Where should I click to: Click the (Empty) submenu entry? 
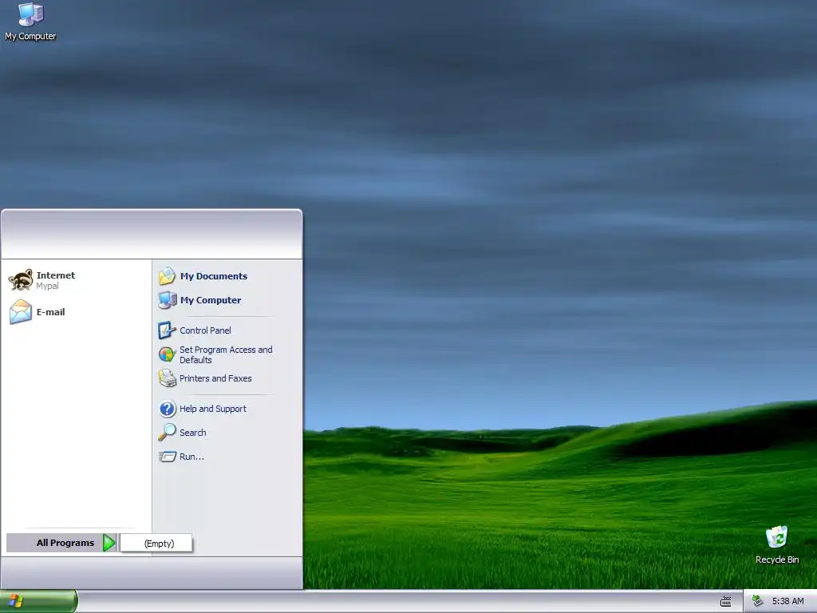(x=156, y=543)
